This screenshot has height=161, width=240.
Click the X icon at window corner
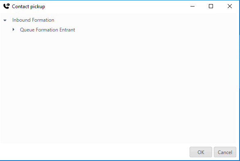[230, 6]
